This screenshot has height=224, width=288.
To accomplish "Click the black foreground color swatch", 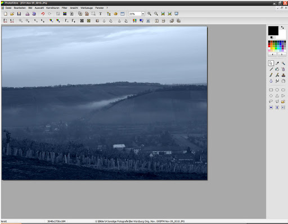I will [x=273, y=31].
